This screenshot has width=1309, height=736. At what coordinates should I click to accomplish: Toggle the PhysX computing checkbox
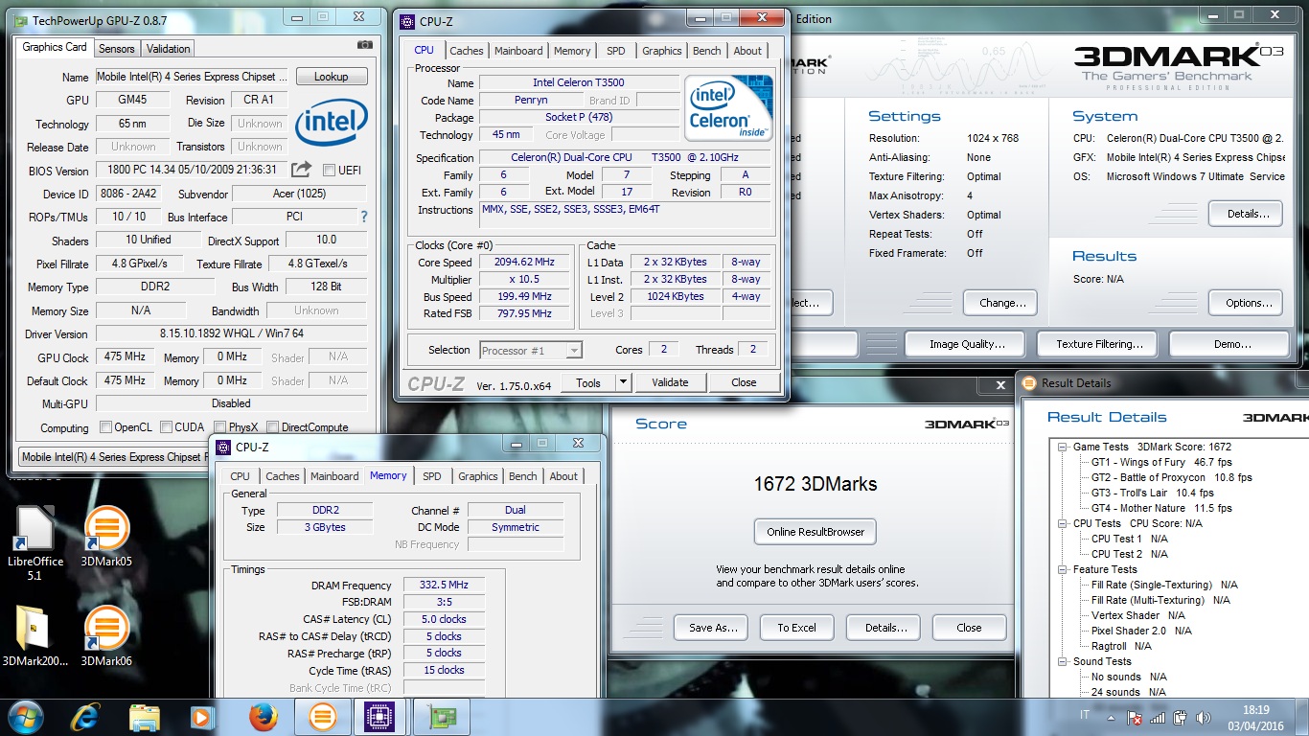click(x=220, y=427)
